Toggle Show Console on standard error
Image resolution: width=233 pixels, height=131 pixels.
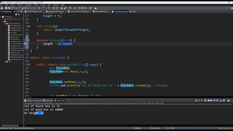[217, 100]
